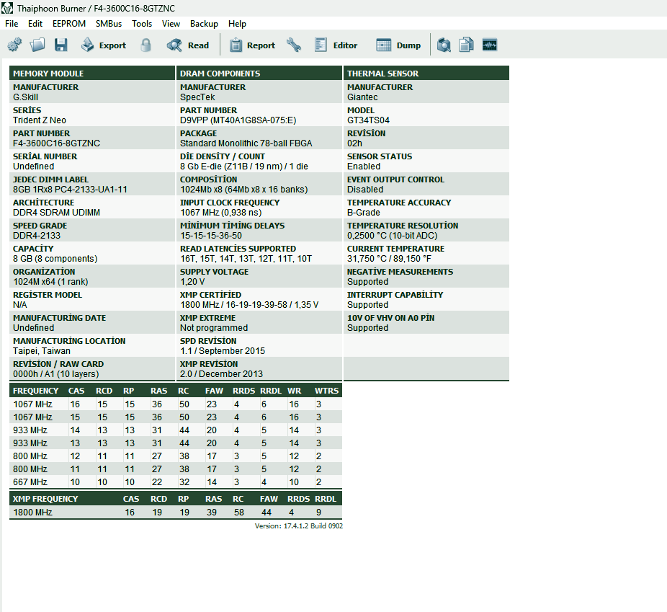Screen dimensions: 667x612
Task: Click the WTRS column header
Action: pos(327,391)
